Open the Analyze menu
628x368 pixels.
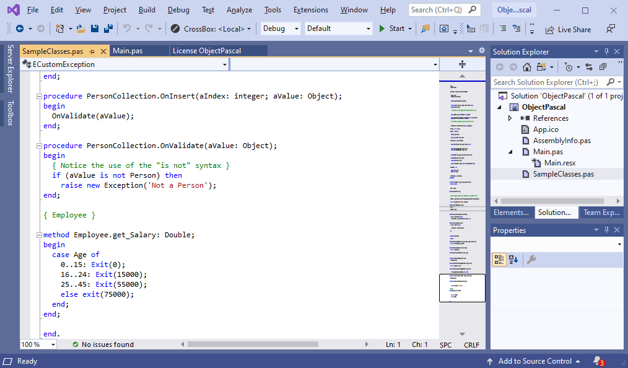(239, 10)
